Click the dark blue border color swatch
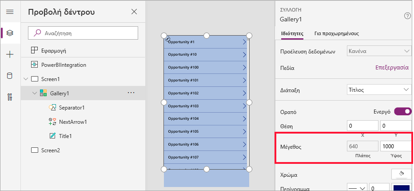 pos(401,187)
